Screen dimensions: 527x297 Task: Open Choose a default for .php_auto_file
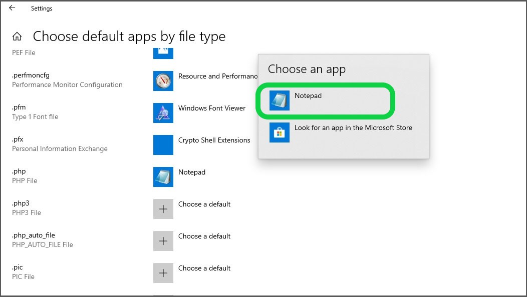coord(204,236)
